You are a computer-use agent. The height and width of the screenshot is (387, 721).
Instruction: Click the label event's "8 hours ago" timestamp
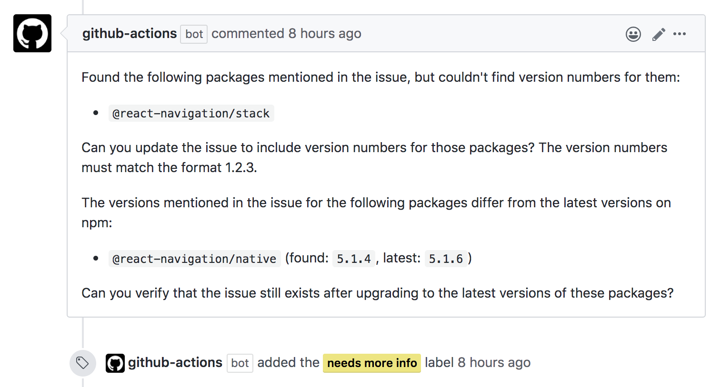[x=494, y=363]
